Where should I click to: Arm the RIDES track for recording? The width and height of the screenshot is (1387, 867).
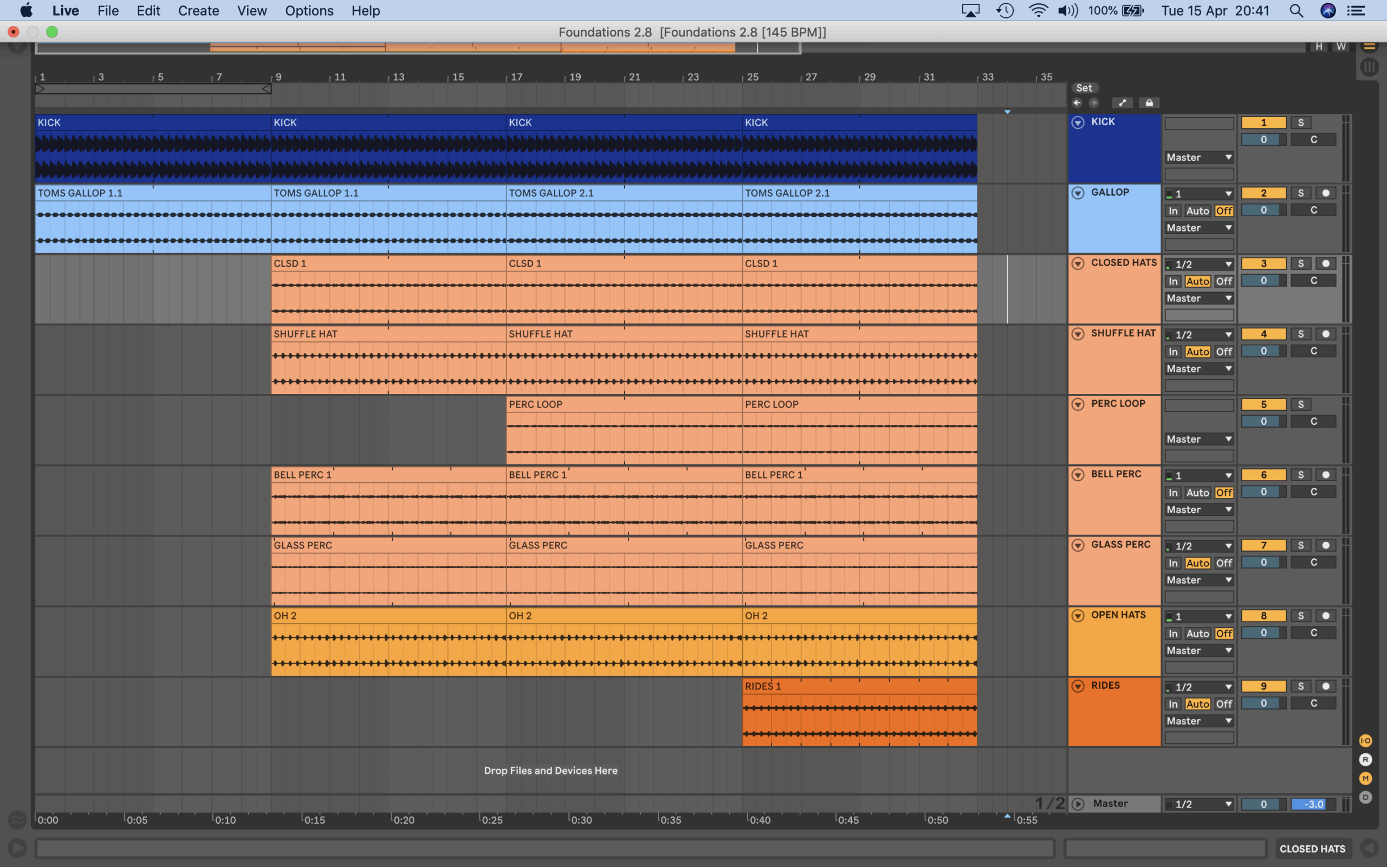click(x=1326, y=687)
